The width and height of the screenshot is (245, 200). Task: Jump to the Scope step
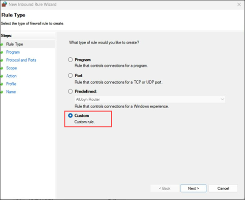11,68
